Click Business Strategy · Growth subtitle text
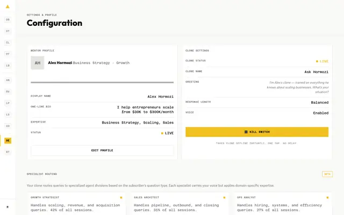Screen dimensions: 344x215 click(x=101, y=63)
